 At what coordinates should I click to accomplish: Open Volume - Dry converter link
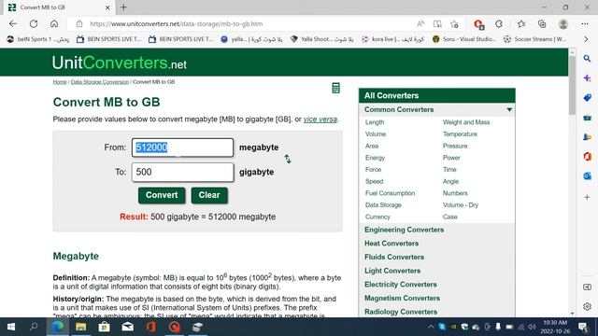click(x=460, y=205)
